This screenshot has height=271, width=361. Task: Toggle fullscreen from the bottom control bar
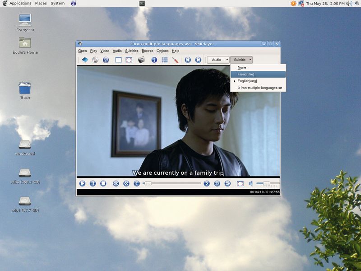coord(240,183)
